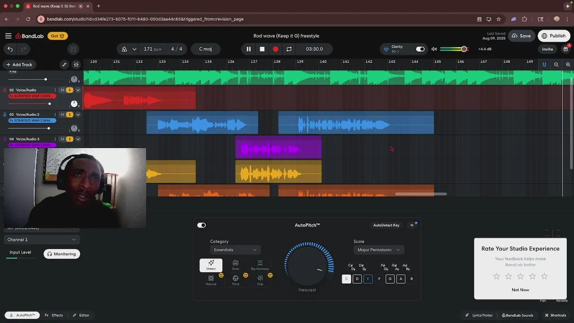Select the Chip AutoPitch effect

coord(260,280)
